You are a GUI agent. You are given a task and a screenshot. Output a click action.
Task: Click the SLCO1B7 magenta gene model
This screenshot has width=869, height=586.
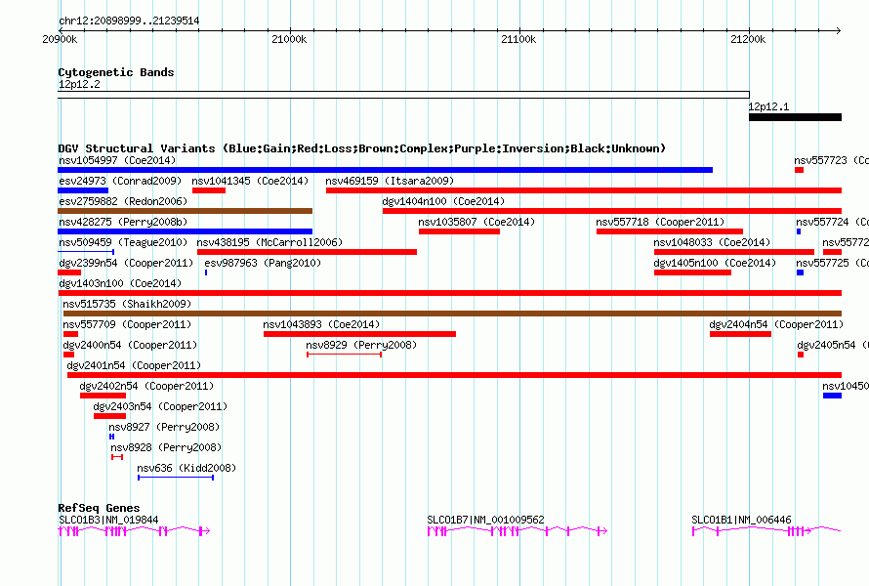coord(517,531)
